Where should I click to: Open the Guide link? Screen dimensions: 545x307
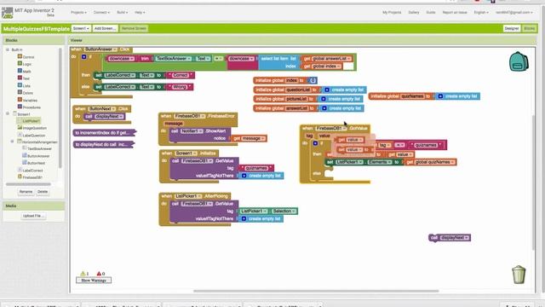[x=431, y=13]
